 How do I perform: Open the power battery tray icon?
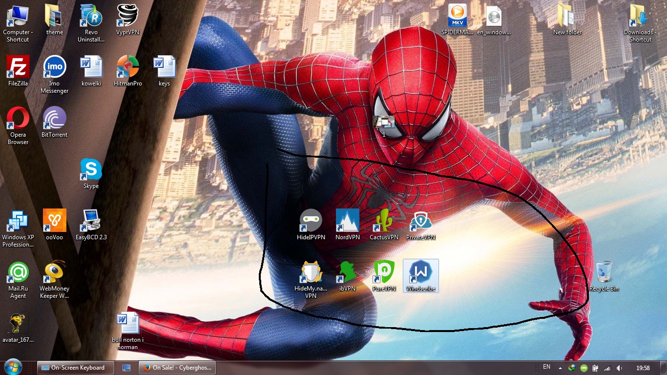[x=596, y=368]
